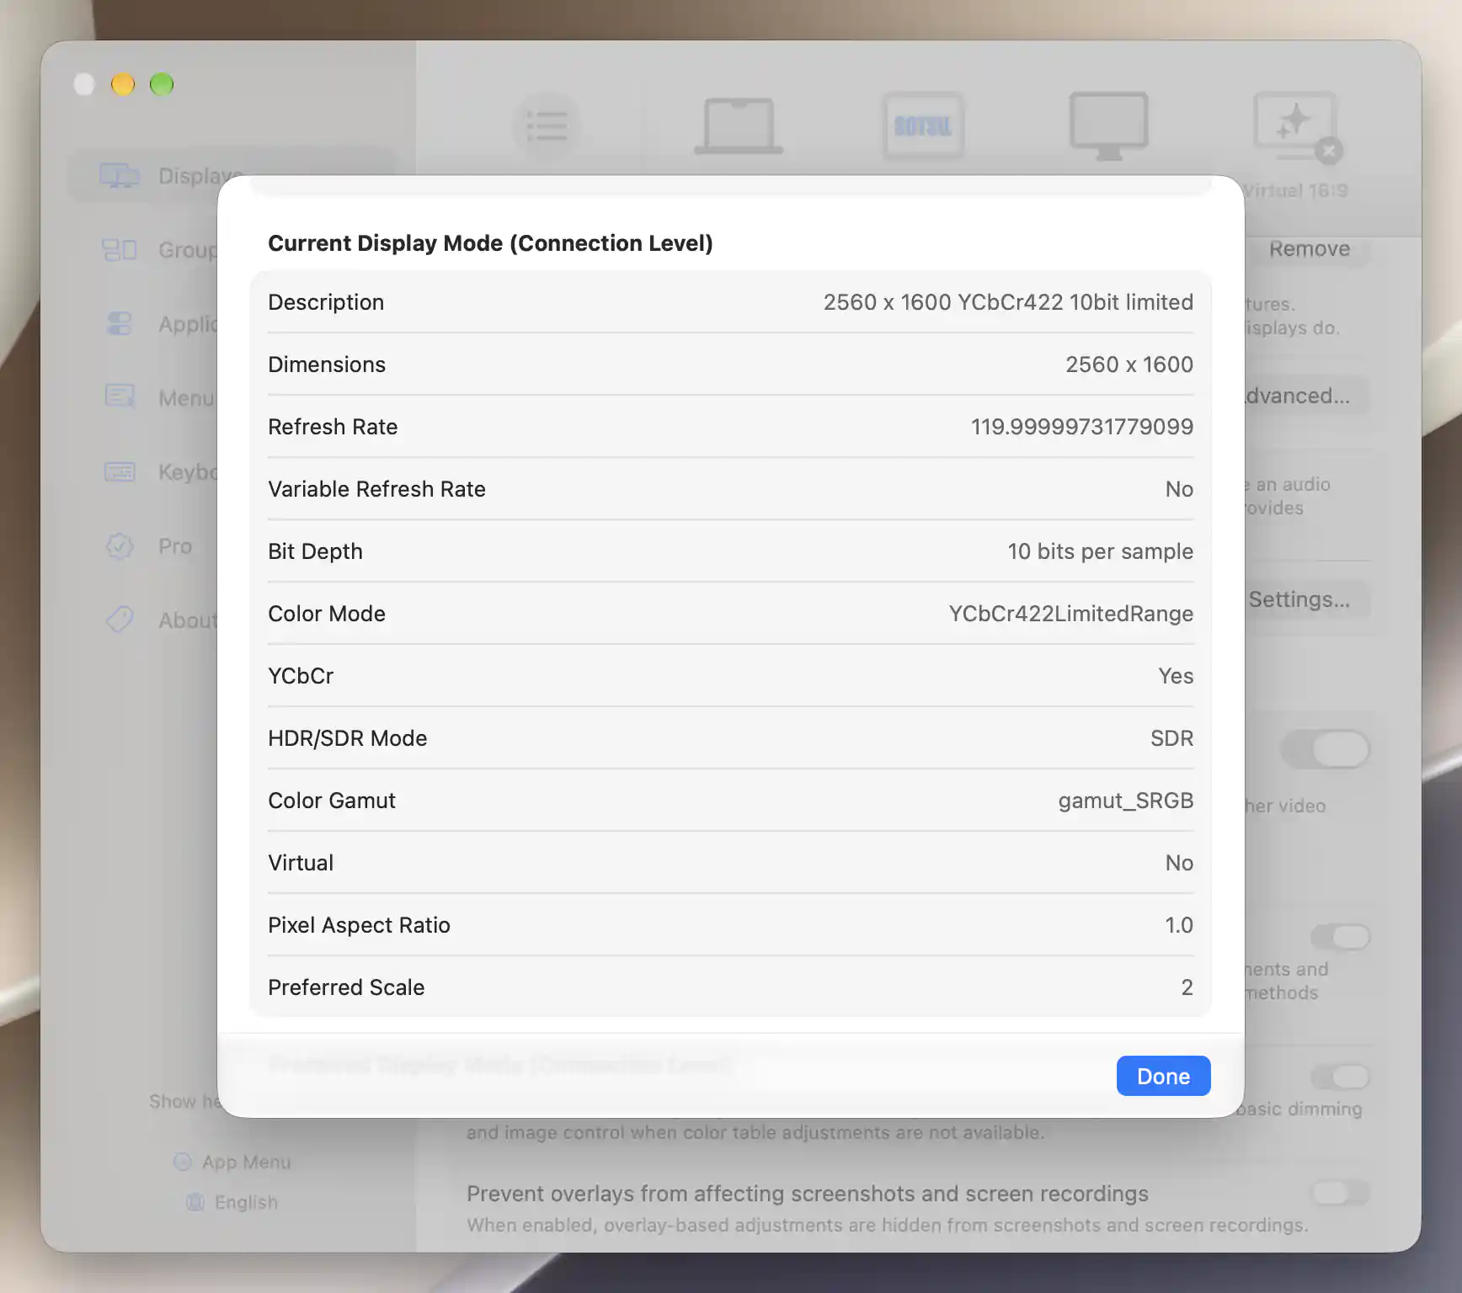The image size is (1462, 1293).
Task: Click the Dimensions value 2560 x 1600
Action: [1129, 364]
